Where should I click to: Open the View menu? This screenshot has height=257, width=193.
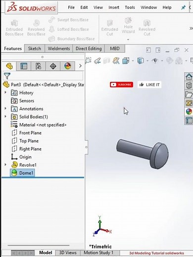[98, 7]
